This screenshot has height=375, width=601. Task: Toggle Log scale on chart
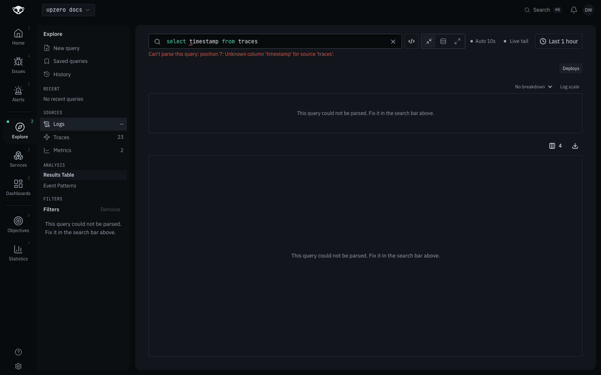[x=569, y=87]
